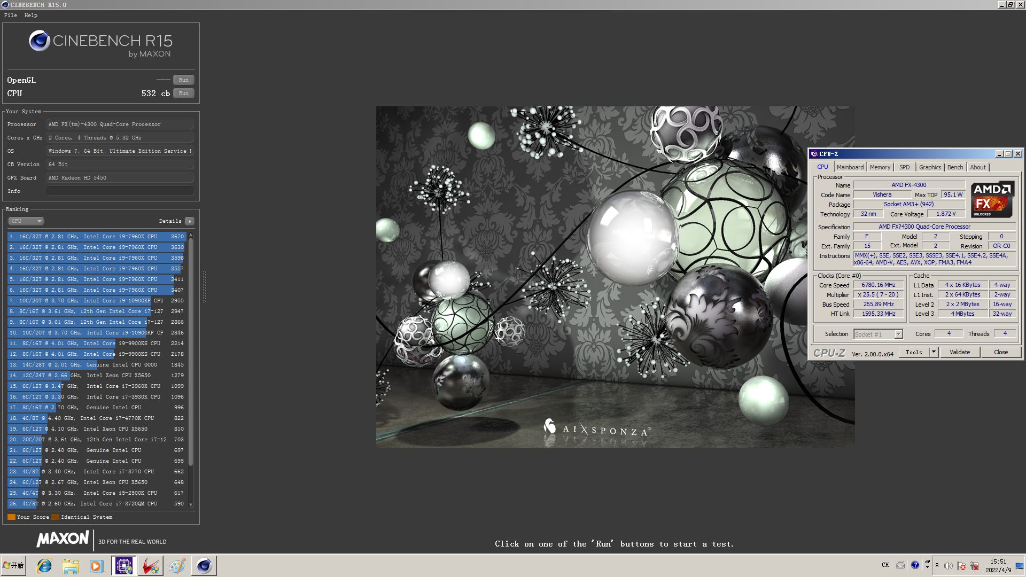Expand hidden tray icons chevron

click(x=937, y=566)
